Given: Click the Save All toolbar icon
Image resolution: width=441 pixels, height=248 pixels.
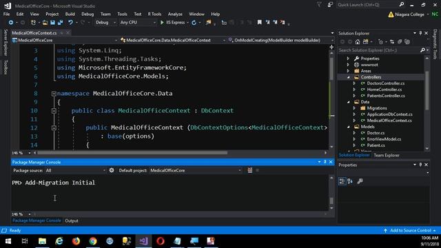Looking at the screenshot, I should [x=60, y=23].
